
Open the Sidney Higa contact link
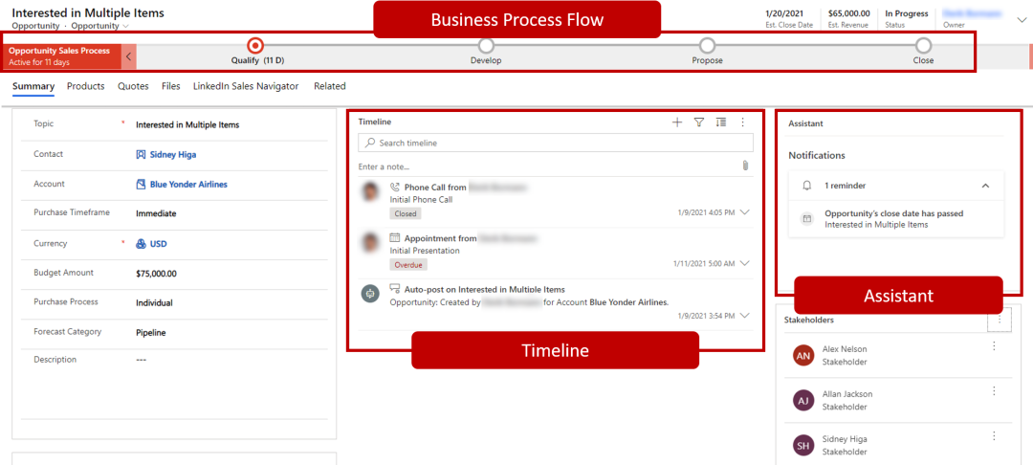(x=172, y=154)
